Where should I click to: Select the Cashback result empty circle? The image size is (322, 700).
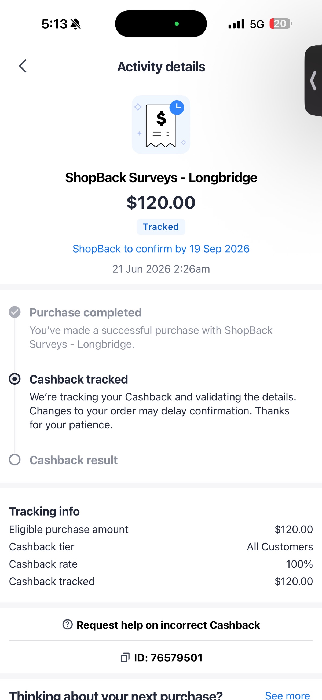pos(15,460)
